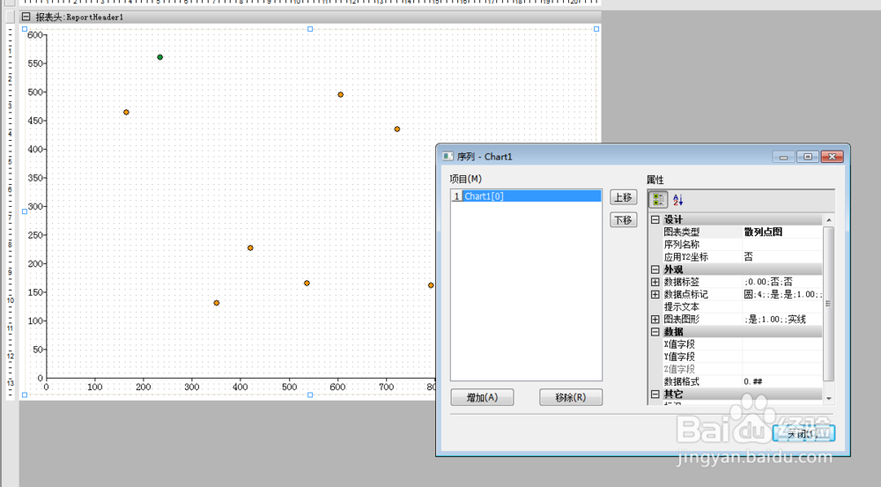
Task: Click the series dialog title icon
Action: click(448, 156)
